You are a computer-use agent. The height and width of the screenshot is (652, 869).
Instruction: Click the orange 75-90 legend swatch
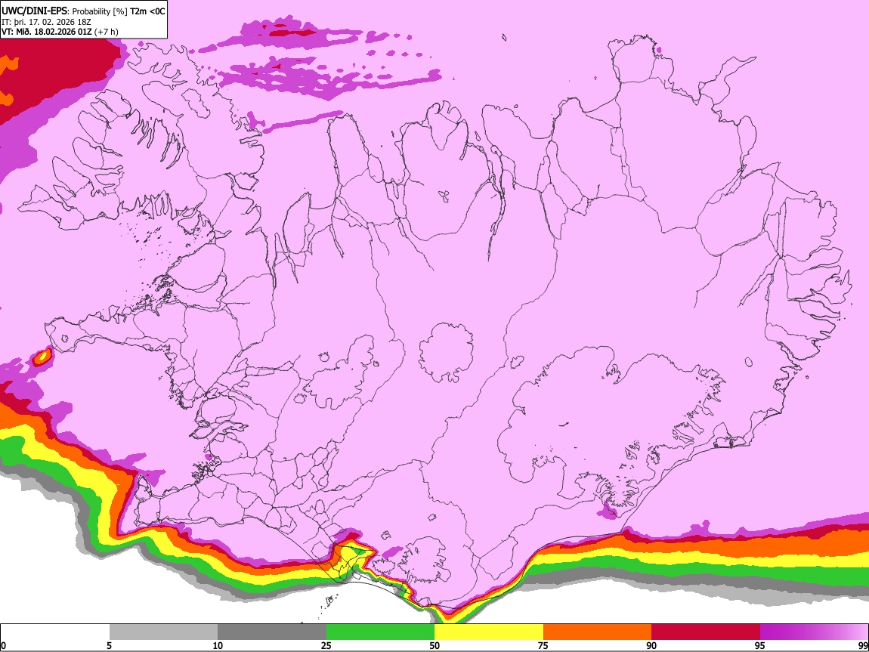tap(597, 632)
